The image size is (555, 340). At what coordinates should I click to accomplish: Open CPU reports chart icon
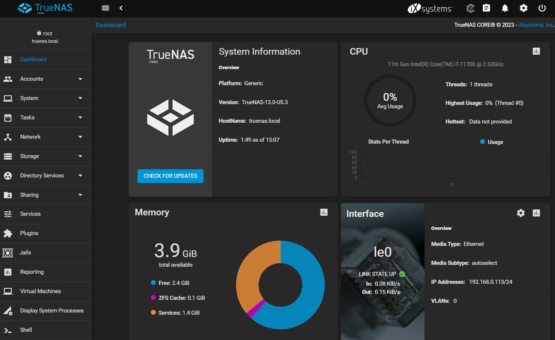(536, 51)
